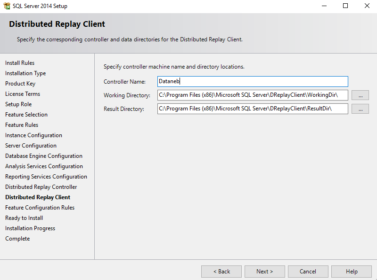Select the Ready to Install step
Viewport: 377px width, 280px height.
tap(24, 218)
